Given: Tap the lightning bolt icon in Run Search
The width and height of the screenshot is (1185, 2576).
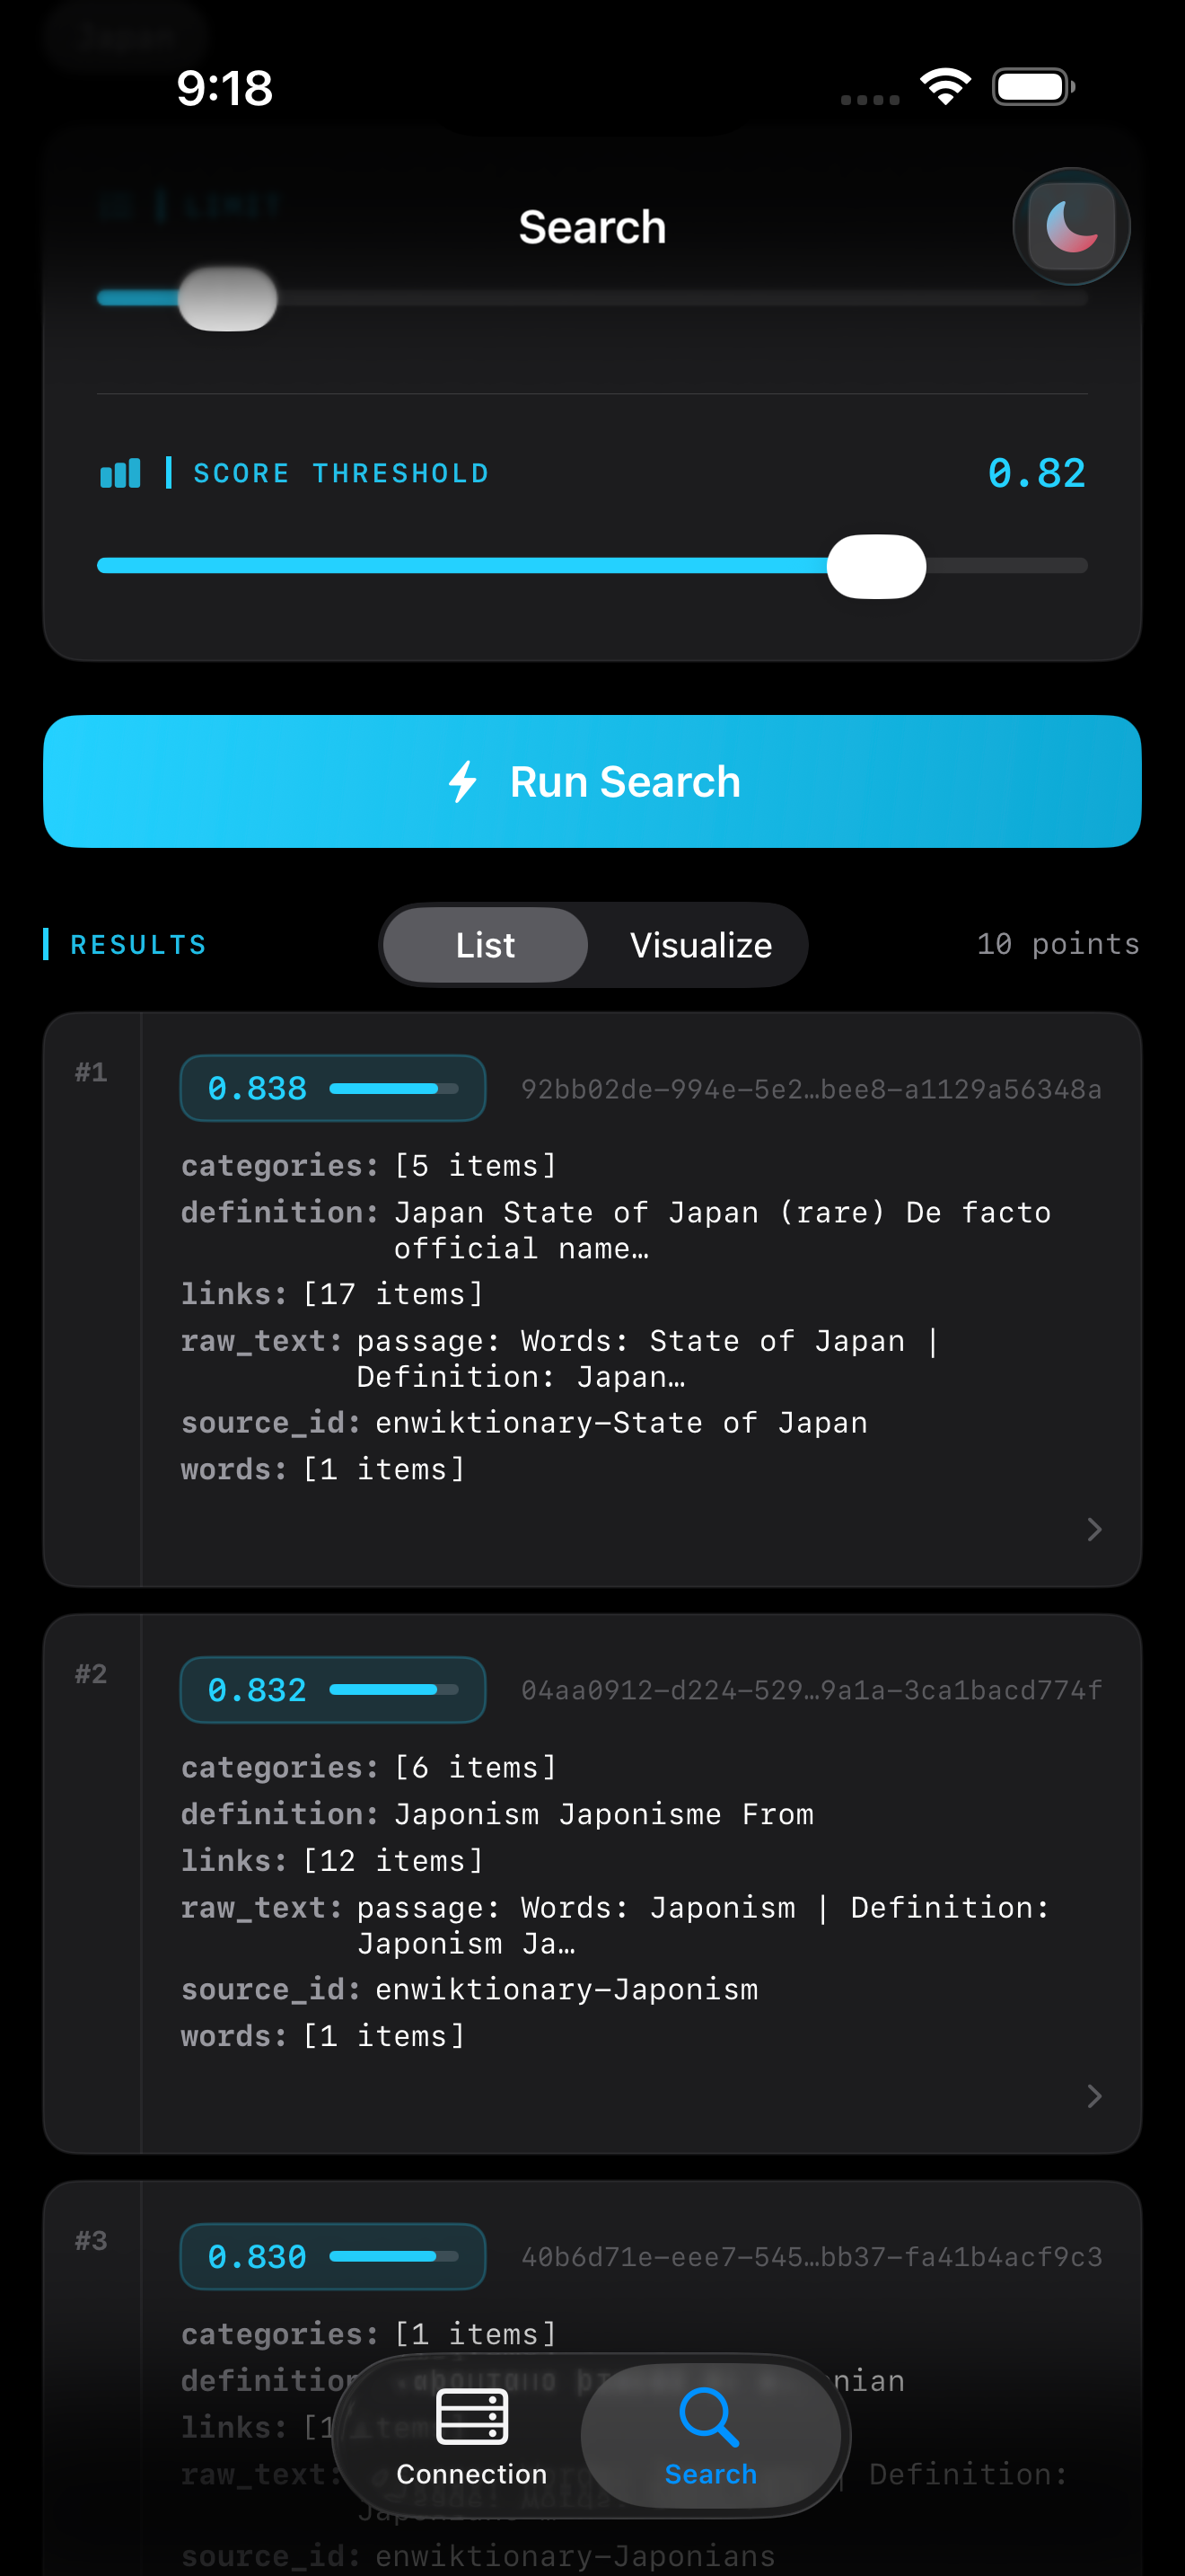Looking at the screenshot, I should point(462,781).
